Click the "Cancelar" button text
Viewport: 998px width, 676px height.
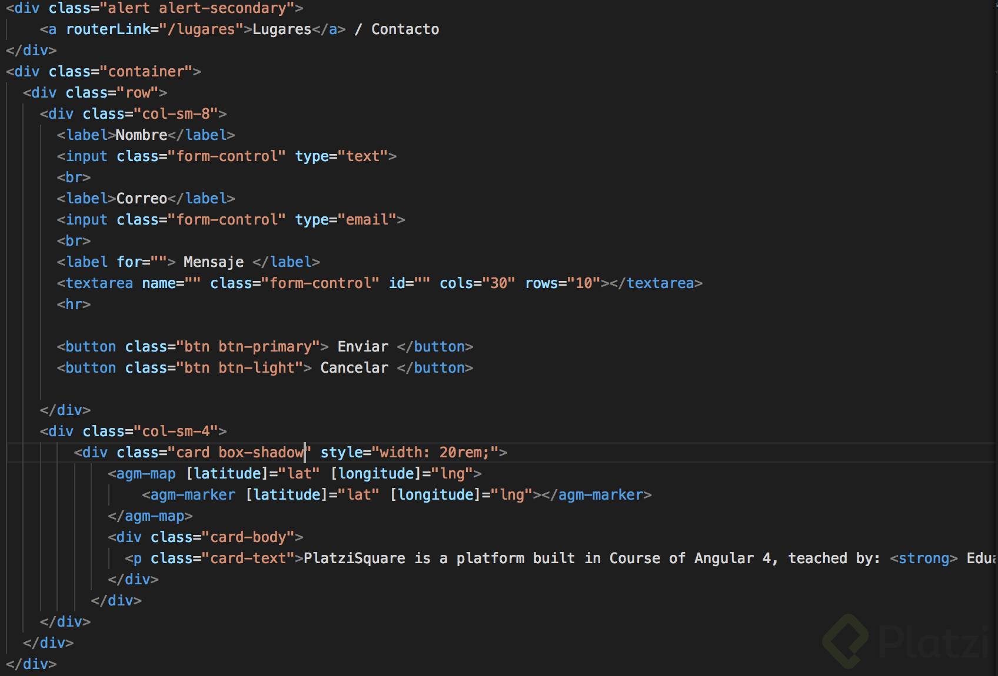[x=354, y=368]
